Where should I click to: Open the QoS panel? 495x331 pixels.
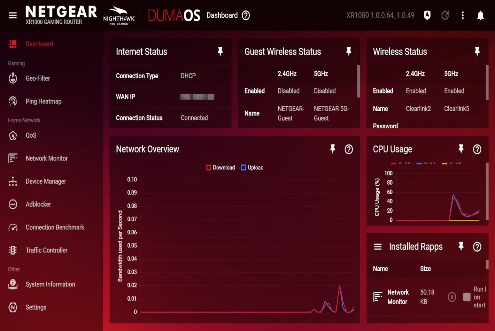click(x=31, y=135)
